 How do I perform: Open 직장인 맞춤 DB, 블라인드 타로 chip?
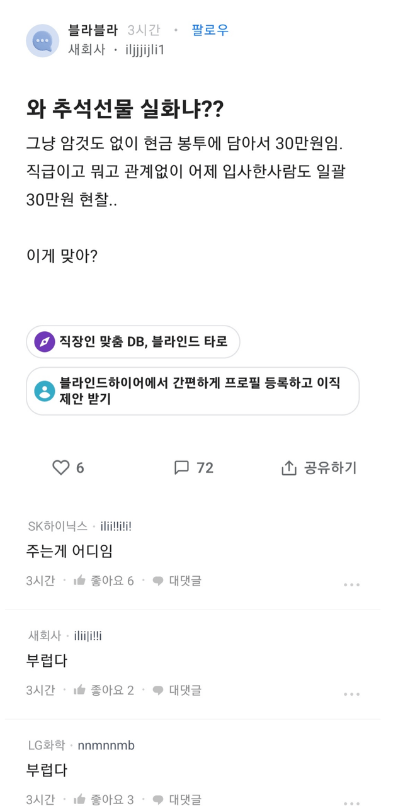click(133, 342)
